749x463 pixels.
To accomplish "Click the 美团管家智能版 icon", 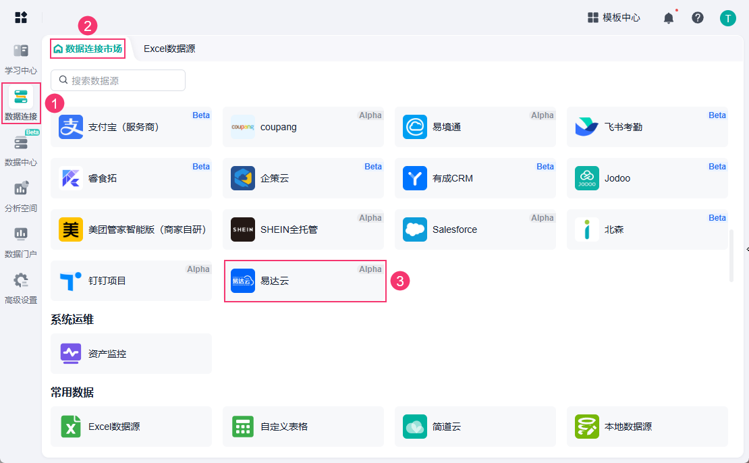I will coord(71,229).
